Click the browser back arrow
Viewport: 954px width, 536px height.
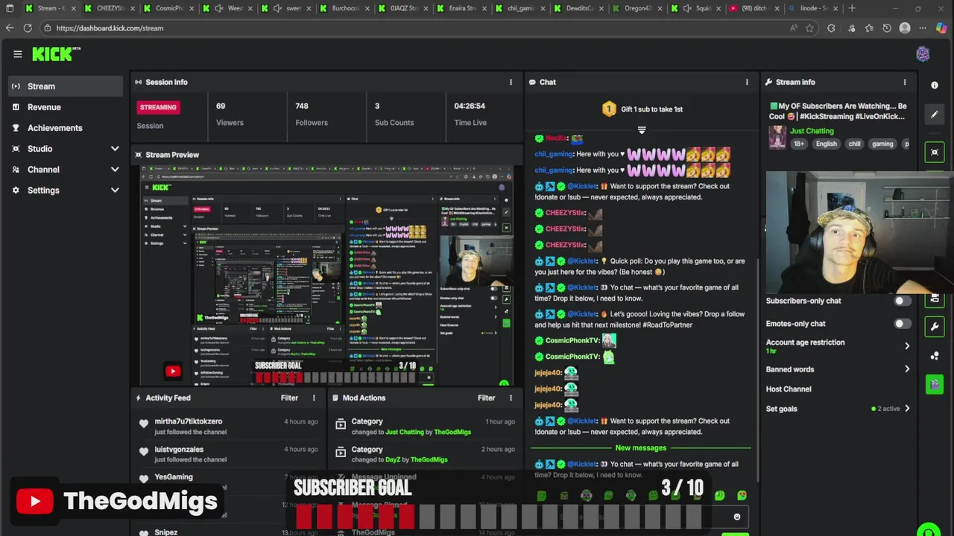[x=10, y=28]
